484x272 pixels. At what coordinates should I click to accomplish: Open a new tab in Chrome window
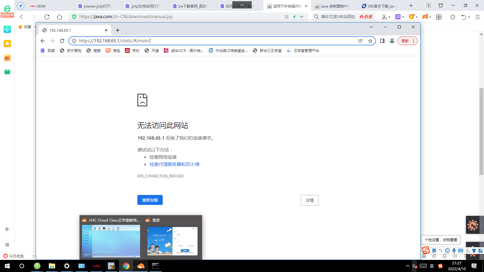[x=118, y=30]
